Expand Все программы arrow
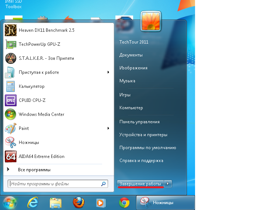This screenshot has height=210, width=264. (8, 169)
